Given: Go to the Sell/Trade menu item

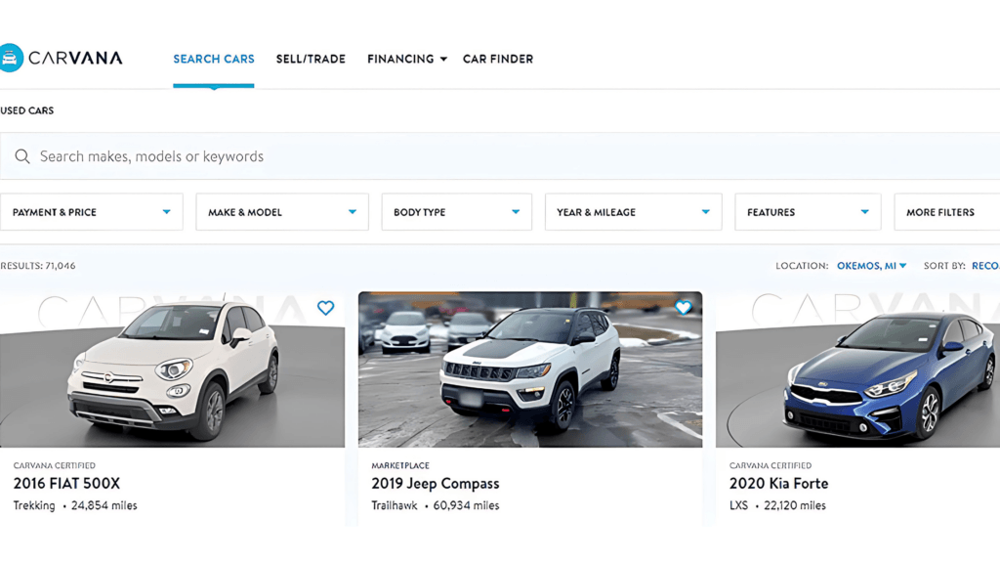Looking at the screenshot, I should pyautogui.click(x=311, y=59).
